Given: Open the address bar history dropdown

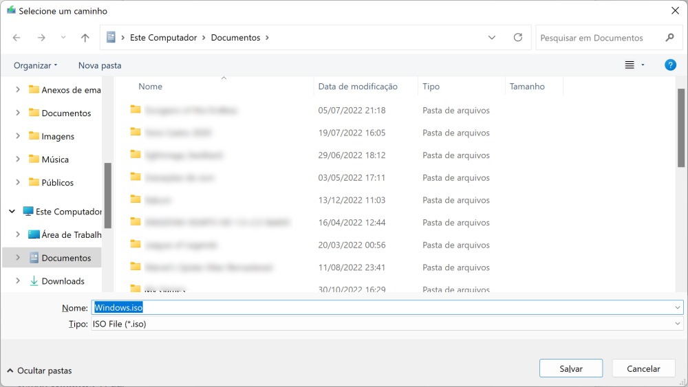Looking at the screenshot, I should pos(492,38).
